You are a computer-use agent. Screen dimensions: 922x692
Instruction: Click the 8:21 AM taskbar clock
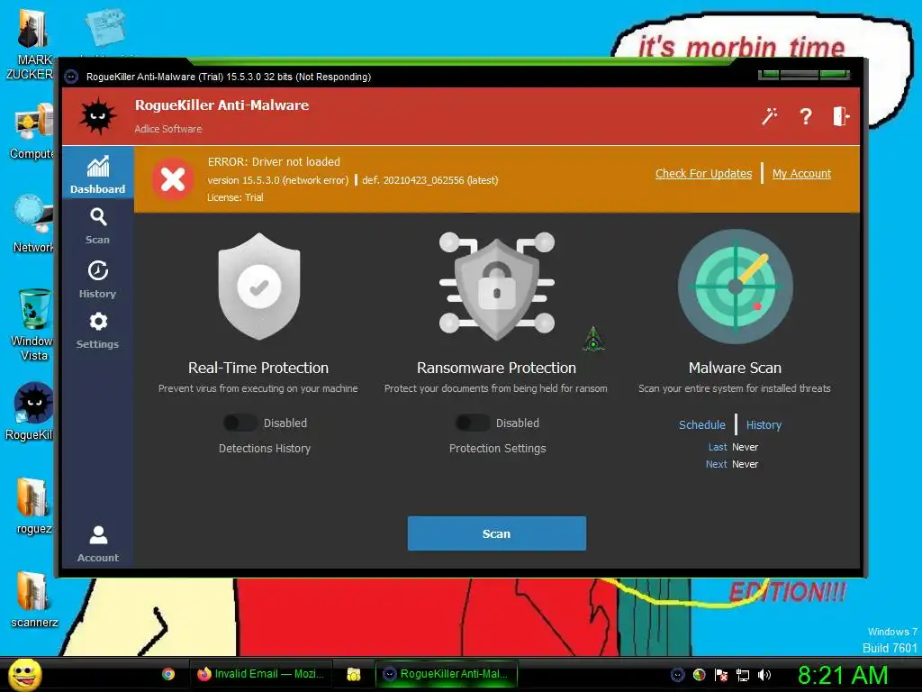click(x=843, y=675)
